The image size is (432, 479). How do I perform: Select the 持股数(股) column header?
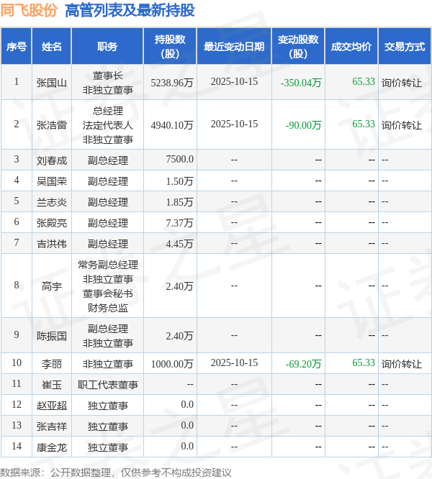tap(170, 47)
